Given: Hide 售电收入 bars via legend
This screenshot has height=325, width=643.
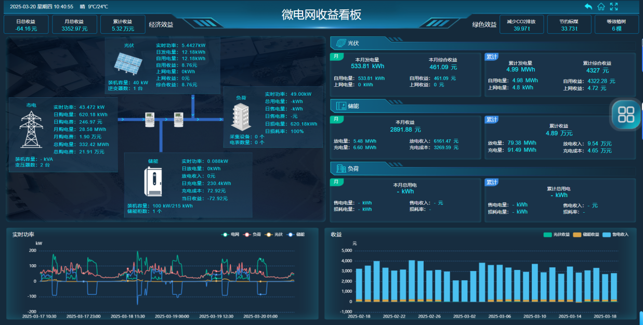Looking at the screenshot, I should pos(617,235).
